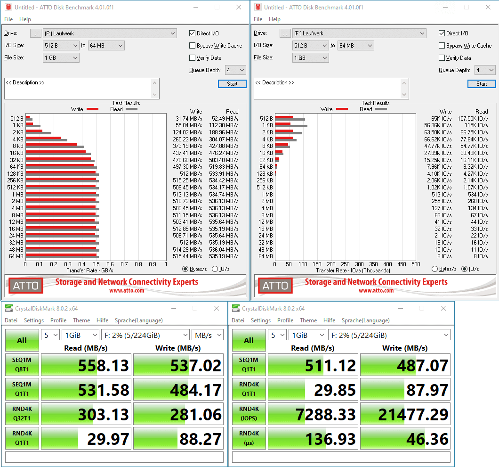Click red Write legend swatch in left ATTO

93,109
